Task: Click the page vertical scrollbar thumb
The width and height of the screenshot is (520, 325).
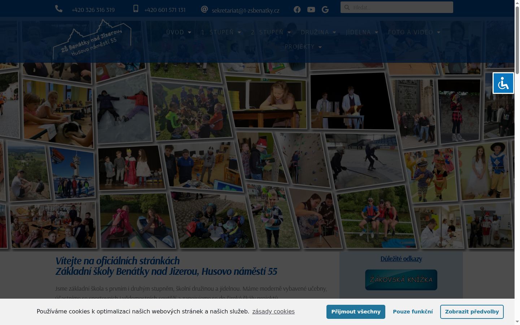Action: tap(517, 40)
